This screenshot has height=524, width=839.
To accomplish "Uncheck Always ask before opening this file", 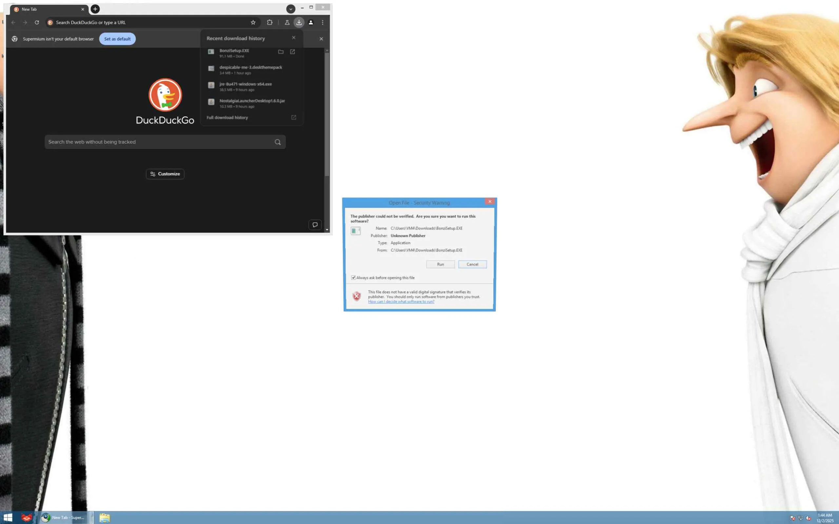I will pos(353,278).
